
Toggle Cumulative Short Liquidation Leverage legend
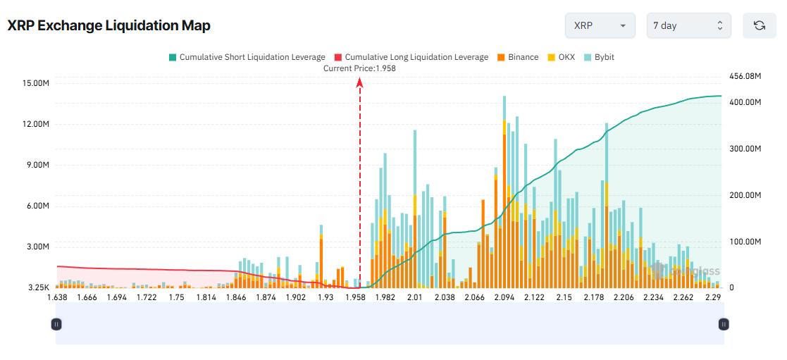(252, 57)
